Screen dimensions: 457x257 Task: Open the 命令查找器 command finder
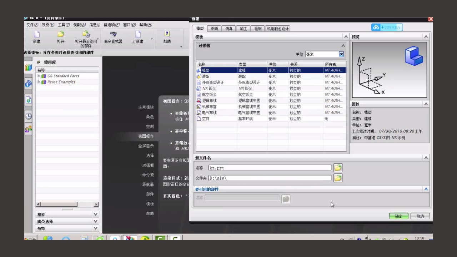113,34
